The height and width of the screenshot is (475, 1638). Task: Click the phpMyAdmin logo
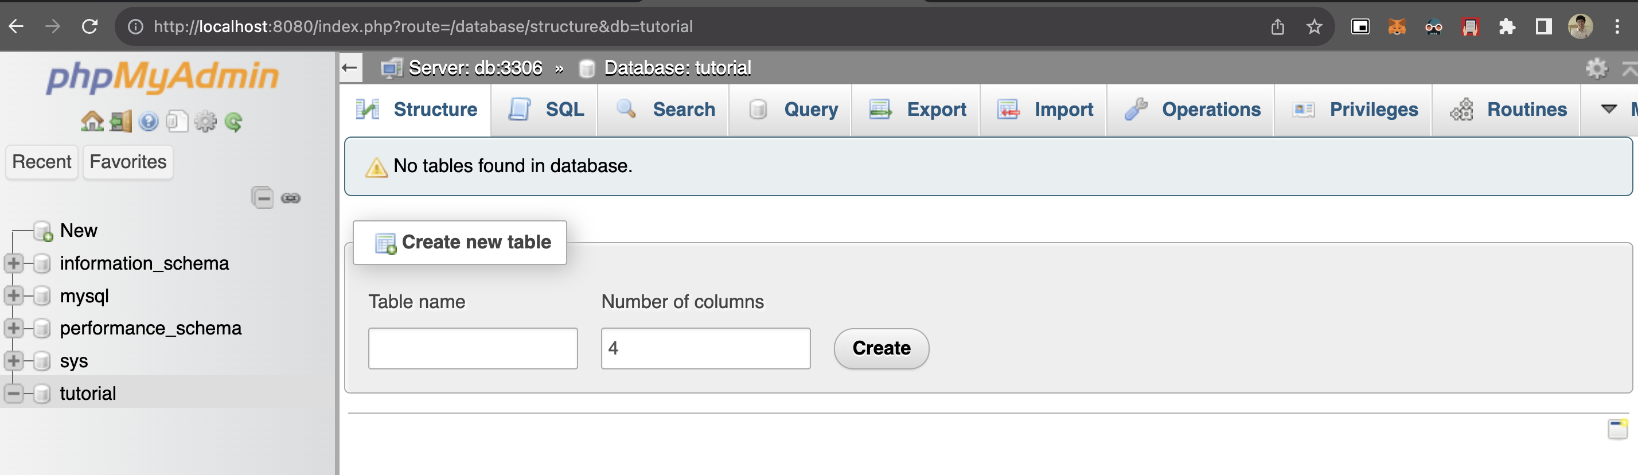pos(163,77)
